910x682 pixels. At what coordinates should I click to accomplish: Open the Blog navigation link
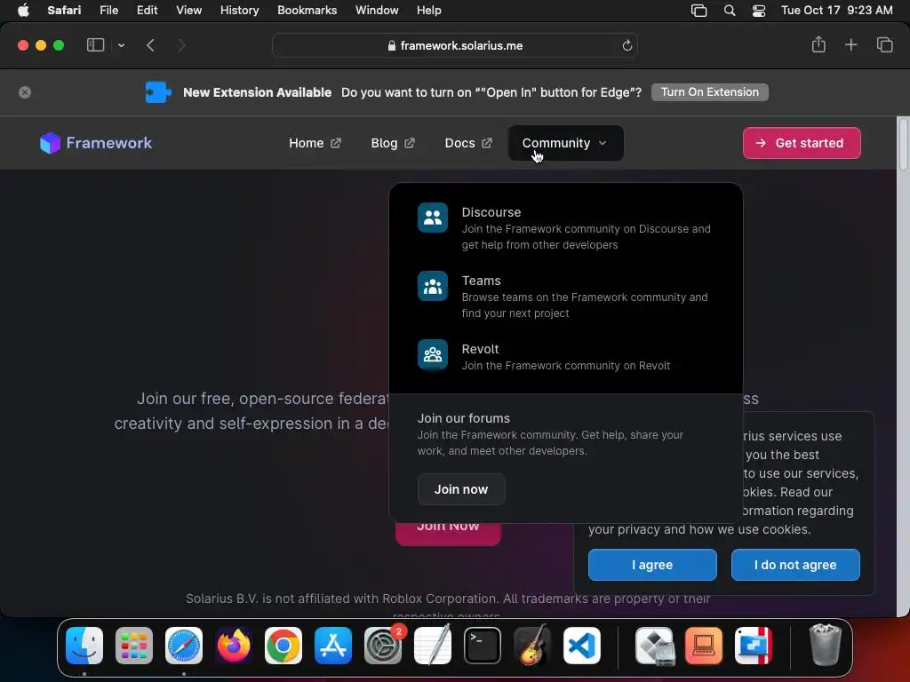tap(393, 143)
